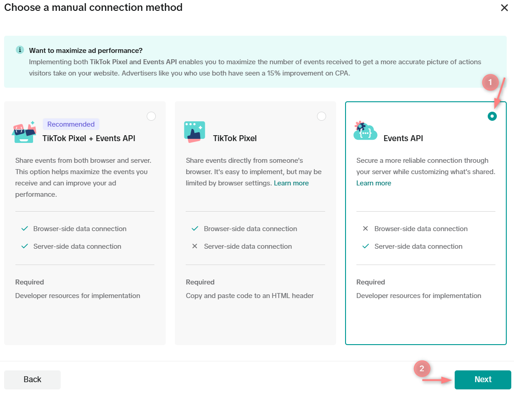
Task: Select the TikTok Pixel radio button
Action: point(322,116)
